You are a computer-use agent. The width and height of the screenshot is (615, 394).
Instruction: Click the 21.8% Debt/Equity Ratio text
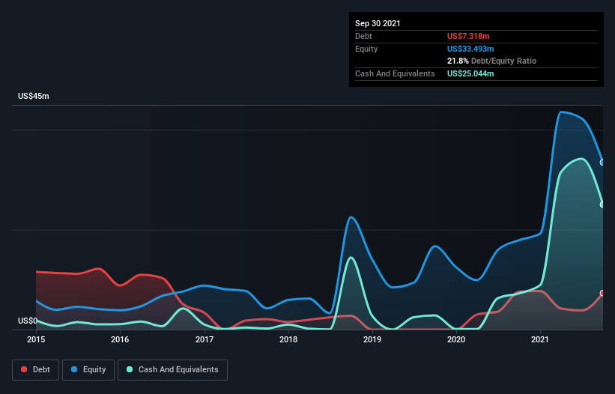[x=492, y=61]
